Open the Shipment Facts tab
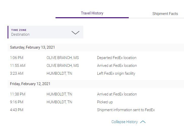The width and height of the screenshot is (184, 136). coord(165,14)
